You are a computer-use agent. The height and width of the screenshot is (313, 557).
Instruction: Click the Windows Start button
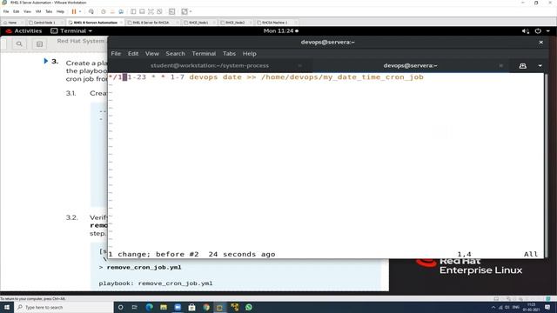pos(7,307)
